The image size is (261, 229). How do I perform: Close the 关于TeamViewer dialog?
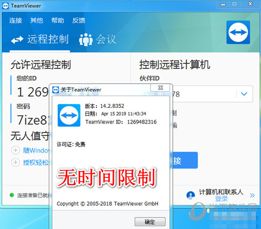pyautogui.click(x=160, y=88)
